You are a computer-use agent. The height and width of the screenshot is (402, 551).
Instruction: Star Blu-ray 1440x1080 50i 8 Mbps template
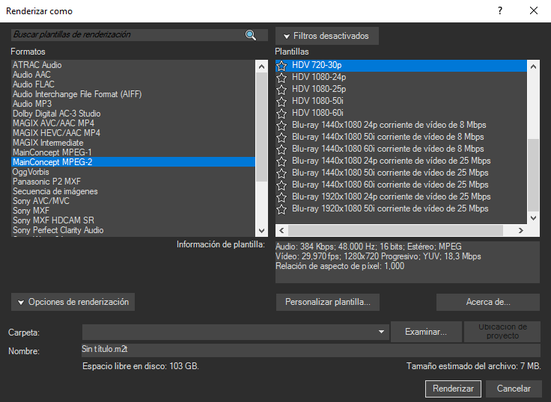281,137
